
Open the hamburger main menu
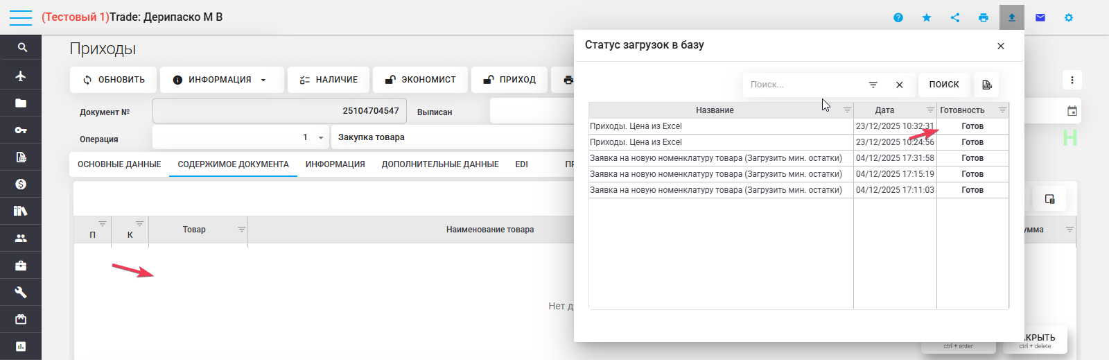point(20,17)
